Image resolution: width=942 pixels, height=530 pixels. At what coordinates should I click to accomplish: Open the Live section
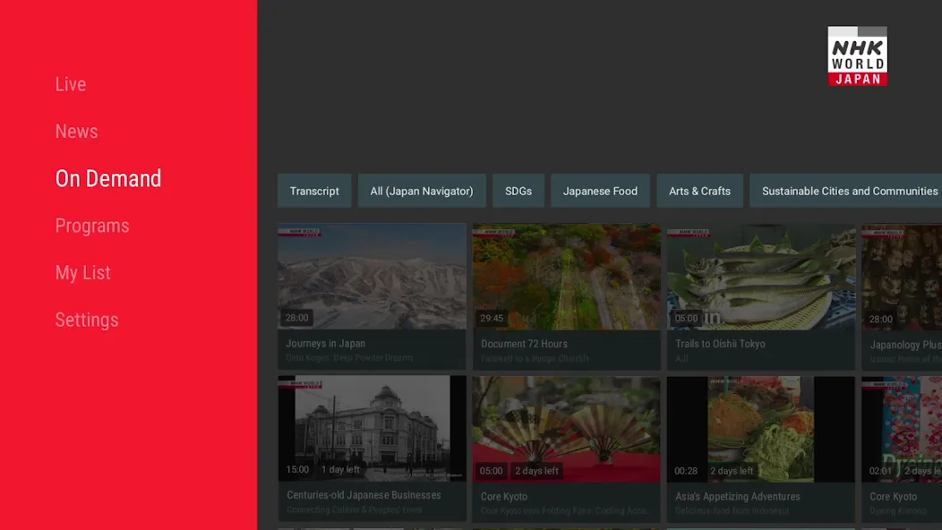coord(70,84)
